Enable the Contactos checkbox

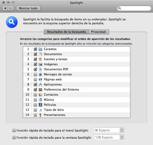point(35,95)
